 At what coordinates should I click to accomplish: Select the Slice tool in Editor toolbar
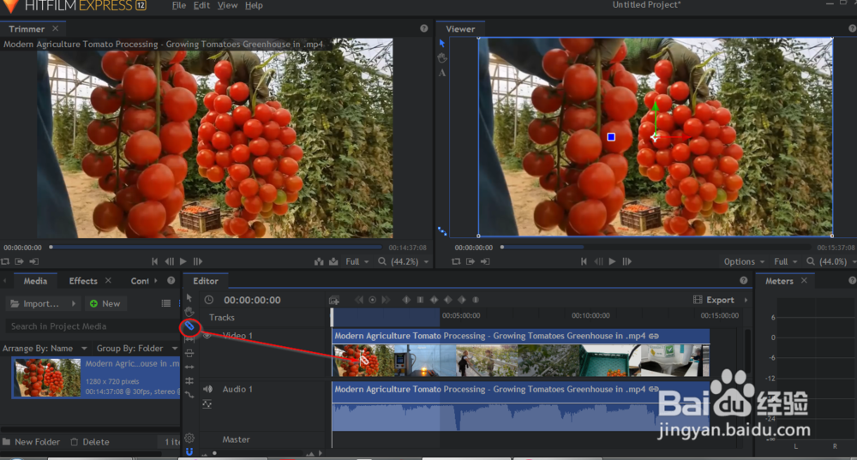tap(189, 326)
